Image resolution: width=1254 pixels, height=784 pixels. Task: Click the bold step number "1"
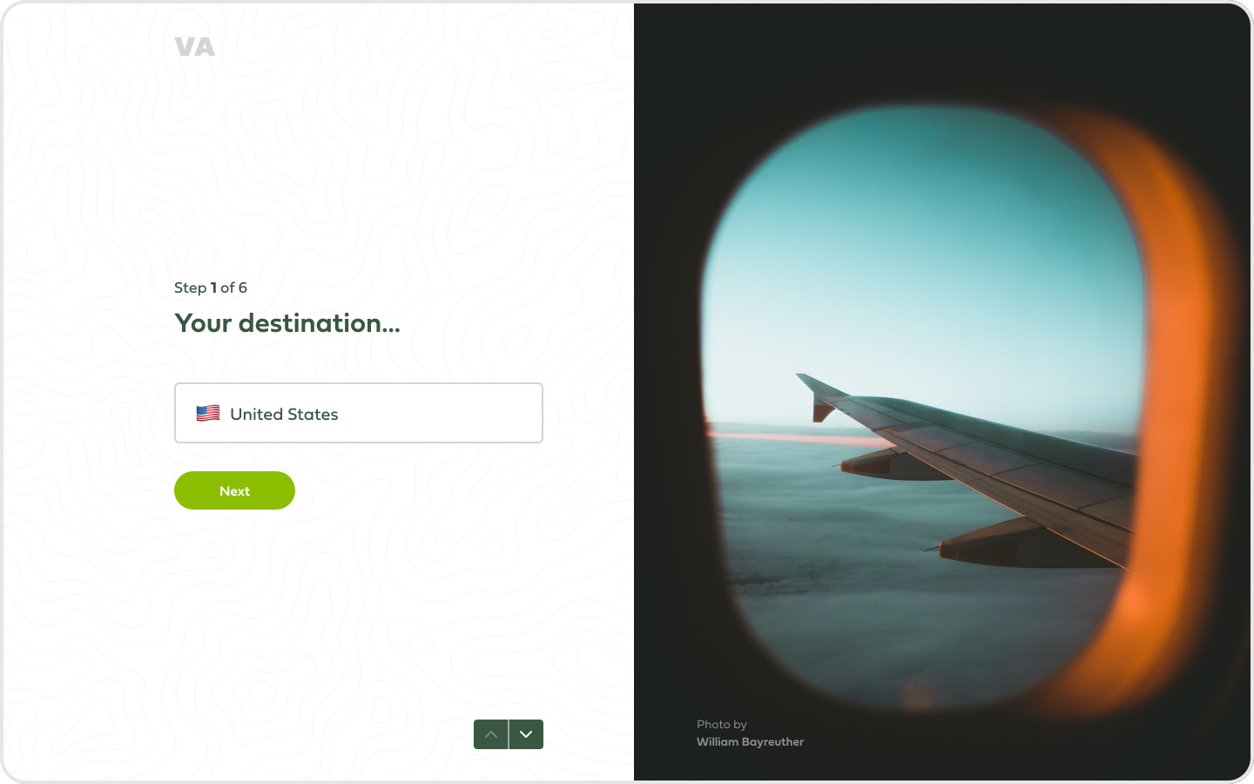click(213, 287)
